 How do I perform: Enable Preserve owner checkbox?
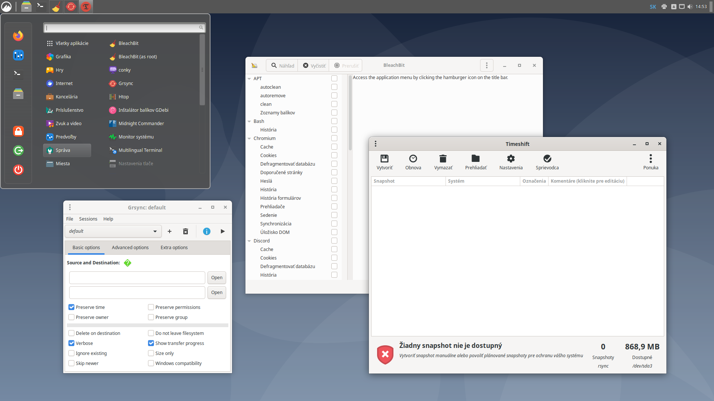pos(71,317)
